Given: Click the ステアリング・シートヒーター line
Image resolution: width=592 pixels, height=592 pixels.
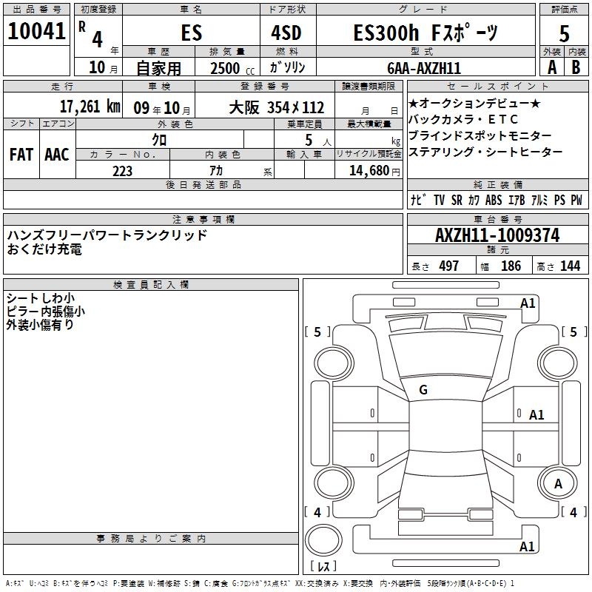Looking at the screenshot, I should pyautogui.click(x=485, y=152).
